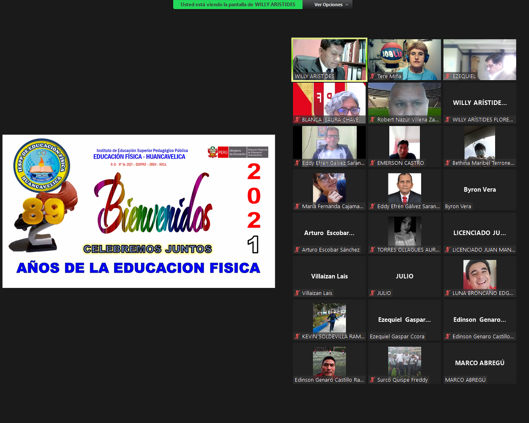Click muted mic icon on Villaizan Lais
Image resolution: width=529 pixels, height=423 pixels.
point(297,293)
